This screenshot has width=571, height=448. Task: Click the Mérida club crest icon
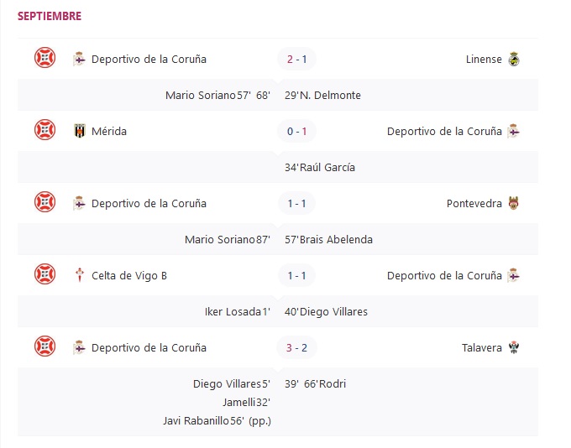coord(80,132)
